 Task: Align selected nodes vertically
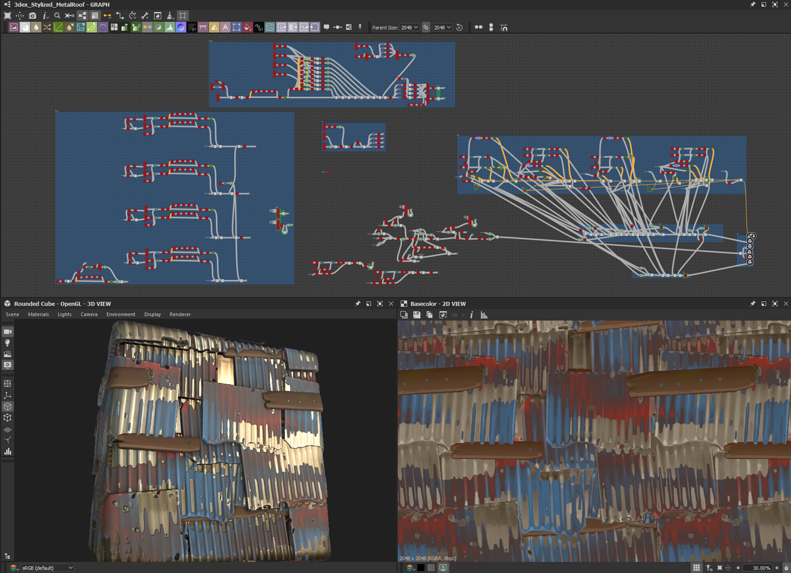pos(491,27)
